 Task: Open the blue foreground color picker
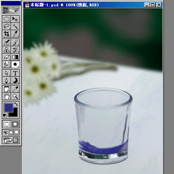click(x=9, y=108)
